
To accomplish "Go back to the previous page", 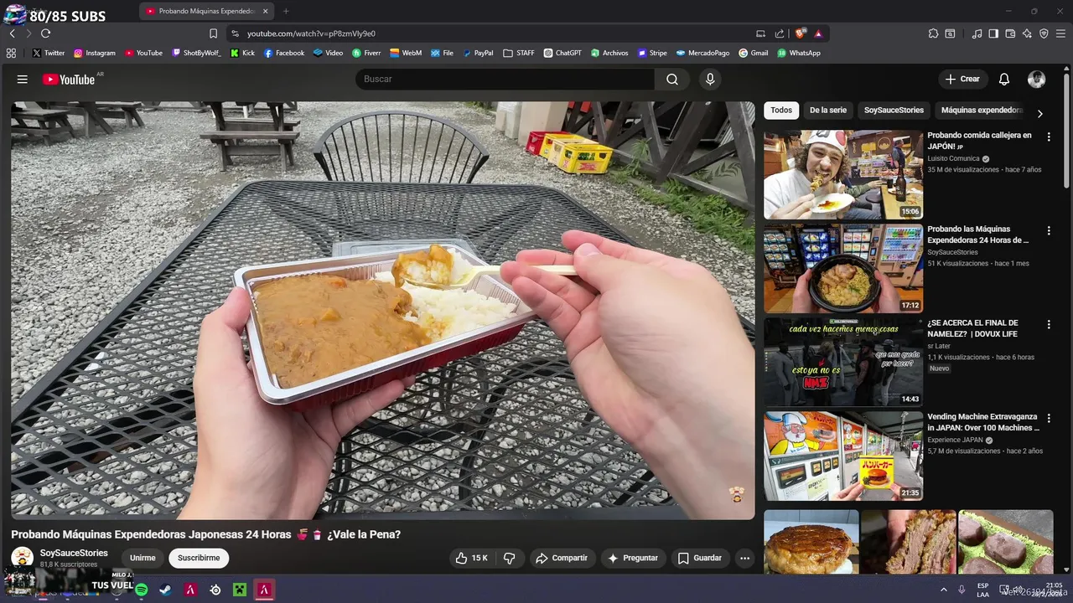I will [12, 33].
